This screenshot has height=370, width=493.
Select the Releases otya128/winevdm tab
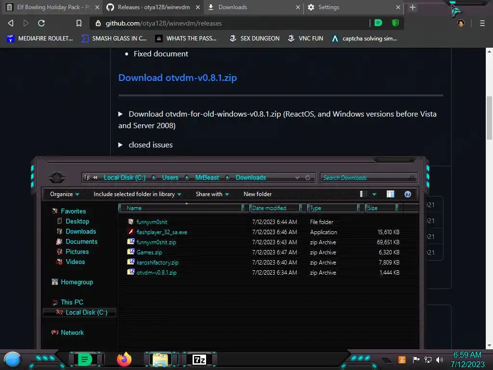click(x=154, y=7)
